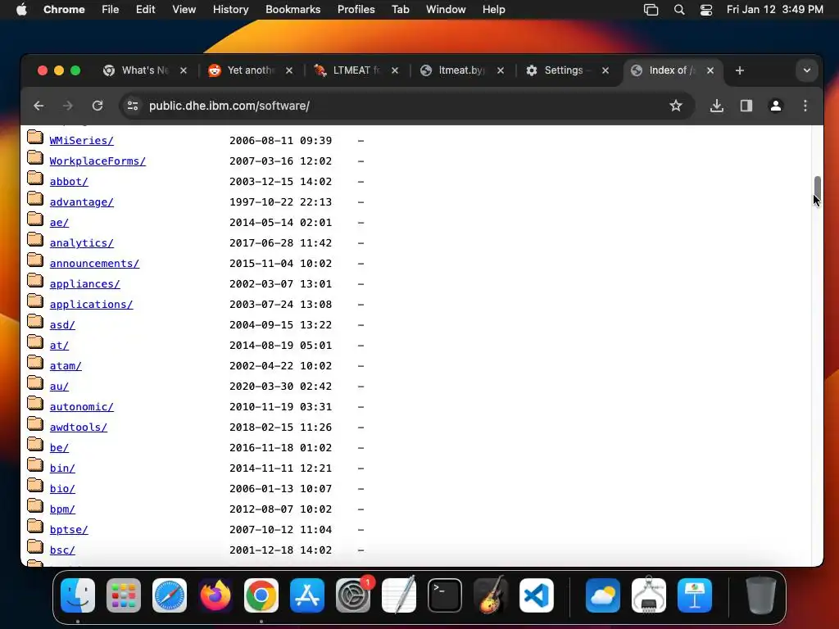Launch Visual Studio Code from the Dock

point(537,595)
